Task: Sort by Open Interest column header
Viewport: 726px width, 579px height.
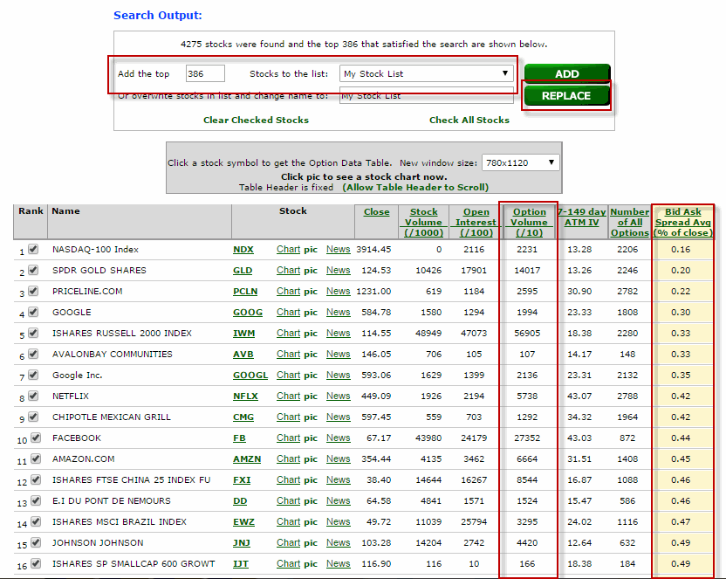Action: [x=476, y=223]
